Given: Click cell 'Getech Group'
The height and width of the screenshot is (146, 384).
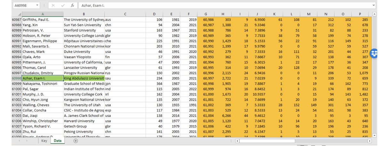Looking at the screenshot, I should point(84,126).
